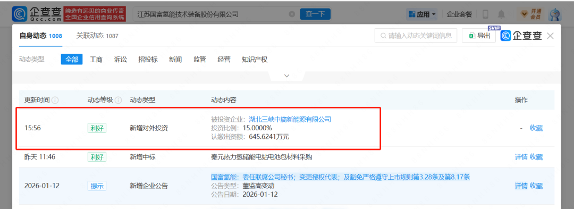574x209 pixels.
Task: Click the 开通会员 VIP badge
Action: pyautogui.click(x=531, y=14)
